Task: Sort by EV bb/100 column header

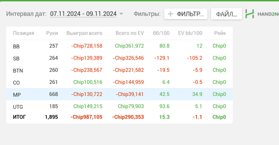Action: [190, 33]
